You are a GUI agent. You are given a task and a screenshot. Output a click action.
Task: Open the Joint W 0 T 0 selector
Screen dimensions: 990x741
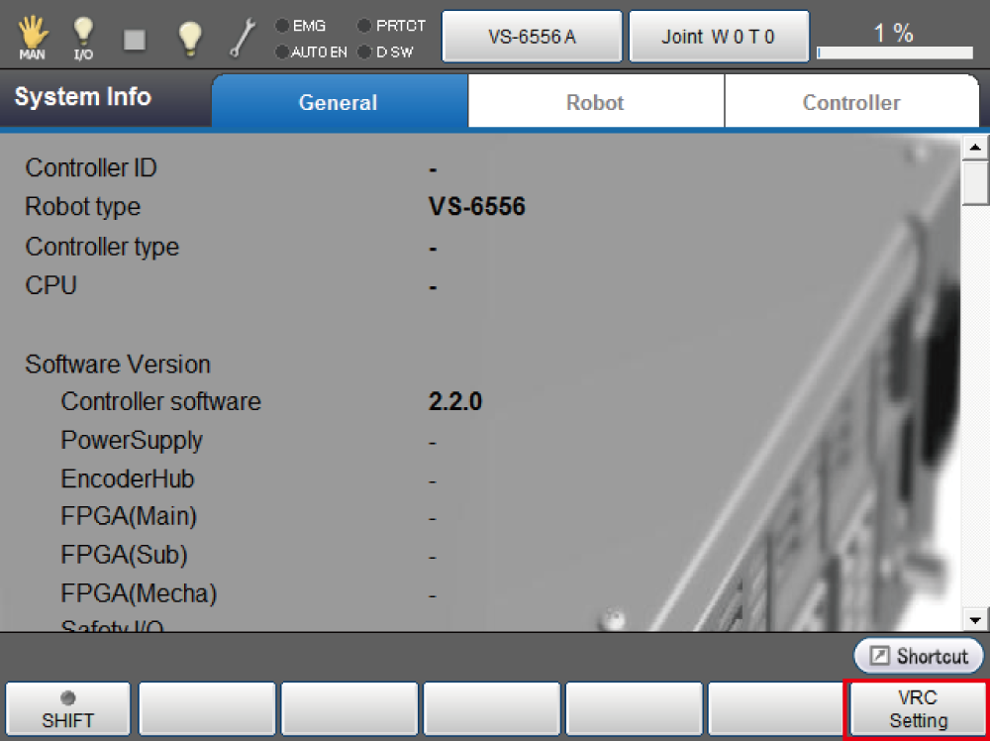pos(719,38)
